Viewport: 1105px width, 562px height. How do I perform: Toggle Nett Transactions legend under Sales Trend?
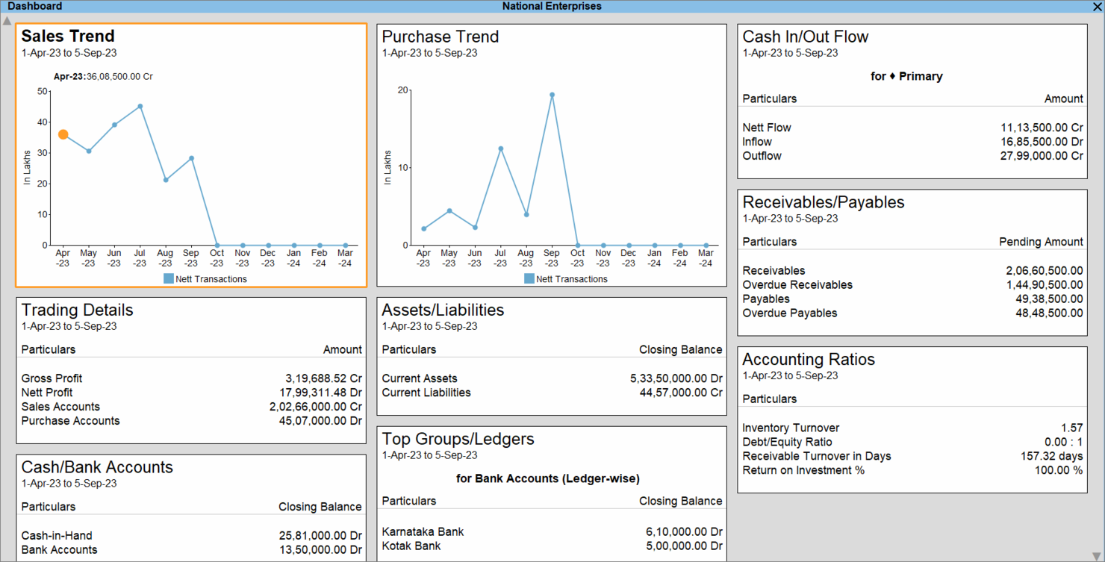click(204, 277)
